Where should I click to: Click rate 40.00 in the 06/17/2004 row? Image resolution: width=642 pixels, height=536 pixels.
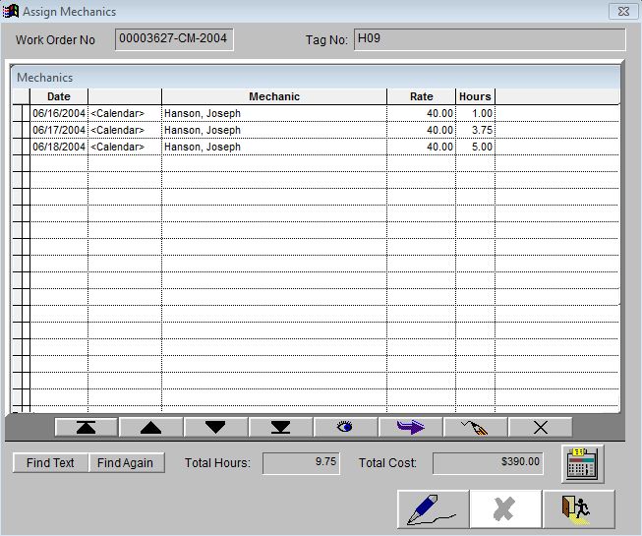tap(422, 130)
